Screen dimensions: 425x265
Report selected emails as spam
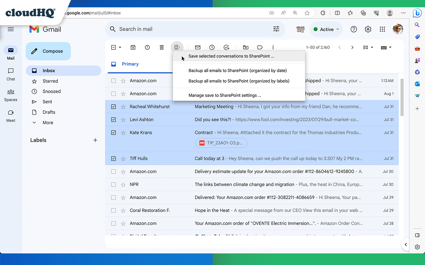coord(147,47)
